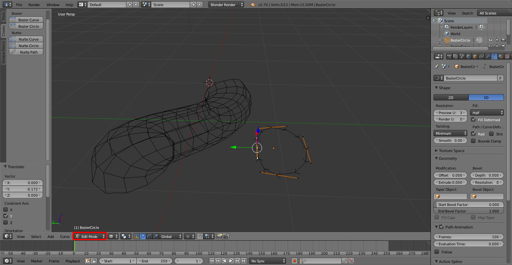Enable the translate manipulator arrow icon
This screenshot has height=265, width=512.
pyautogui.click(x=143, y=236)
